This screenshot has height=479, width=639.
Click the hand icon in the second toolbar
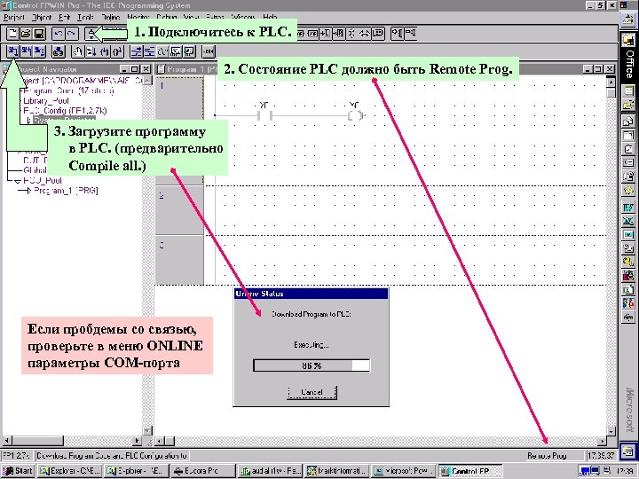pos(77,51)
